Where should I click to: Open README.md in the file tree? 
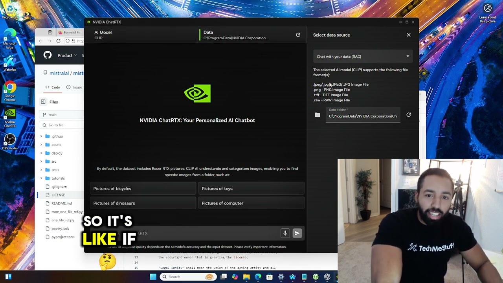[x=61, y=204]
